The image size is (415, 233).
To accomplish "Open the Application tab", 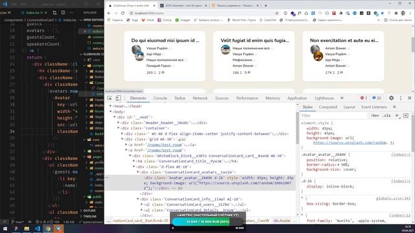I will (297, 98).
